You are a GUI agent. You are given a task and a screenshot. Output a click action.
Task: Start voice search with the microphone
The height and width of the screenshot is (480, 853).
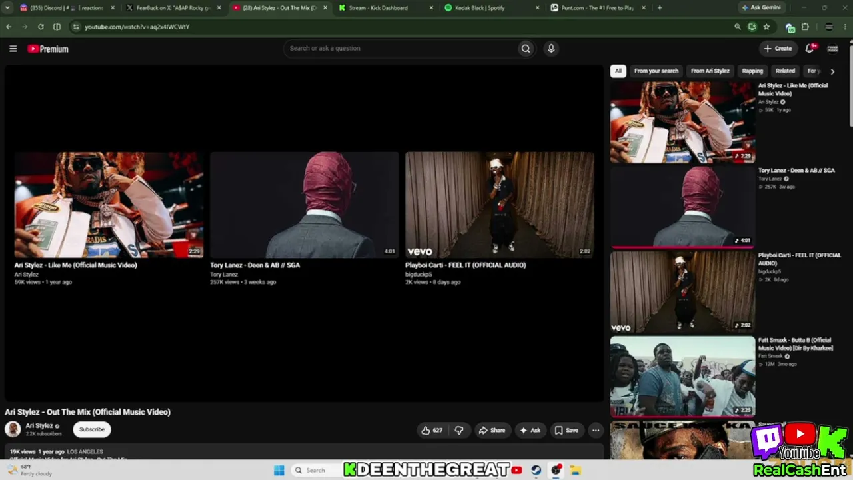click(x=551, y=48)
